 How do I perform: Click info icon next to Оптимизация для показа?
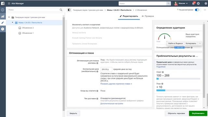pos(97,63)
